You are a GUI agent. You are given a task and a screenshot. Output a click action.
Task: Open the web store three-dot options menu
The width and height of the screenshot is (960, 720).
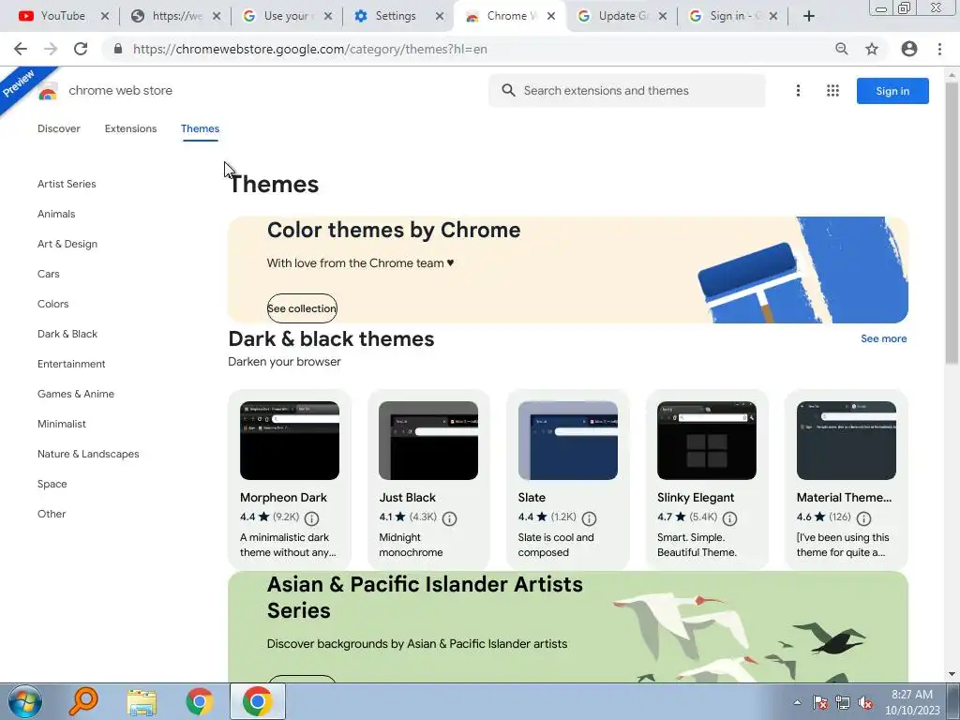798,91
